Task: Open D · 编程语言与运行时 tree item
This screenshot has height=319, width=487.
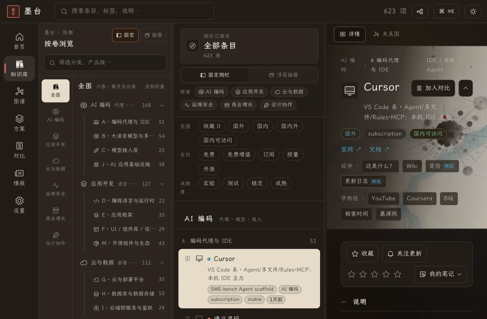Action: [128, 201]
